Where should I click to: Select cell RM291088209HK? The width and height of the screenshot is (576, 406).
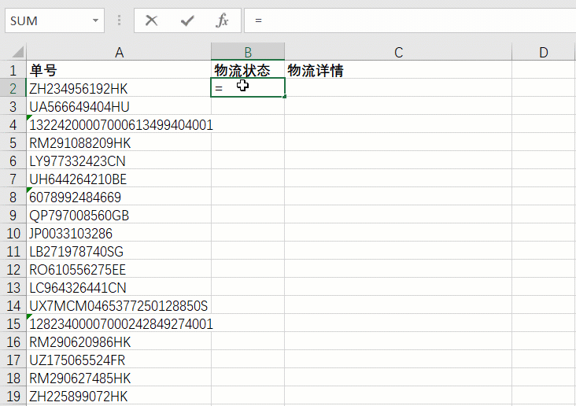point(119,142)
